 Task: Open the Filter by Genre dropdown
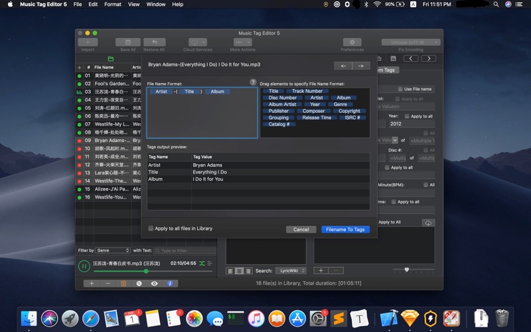pyautogui.click(x=112, y=250)
